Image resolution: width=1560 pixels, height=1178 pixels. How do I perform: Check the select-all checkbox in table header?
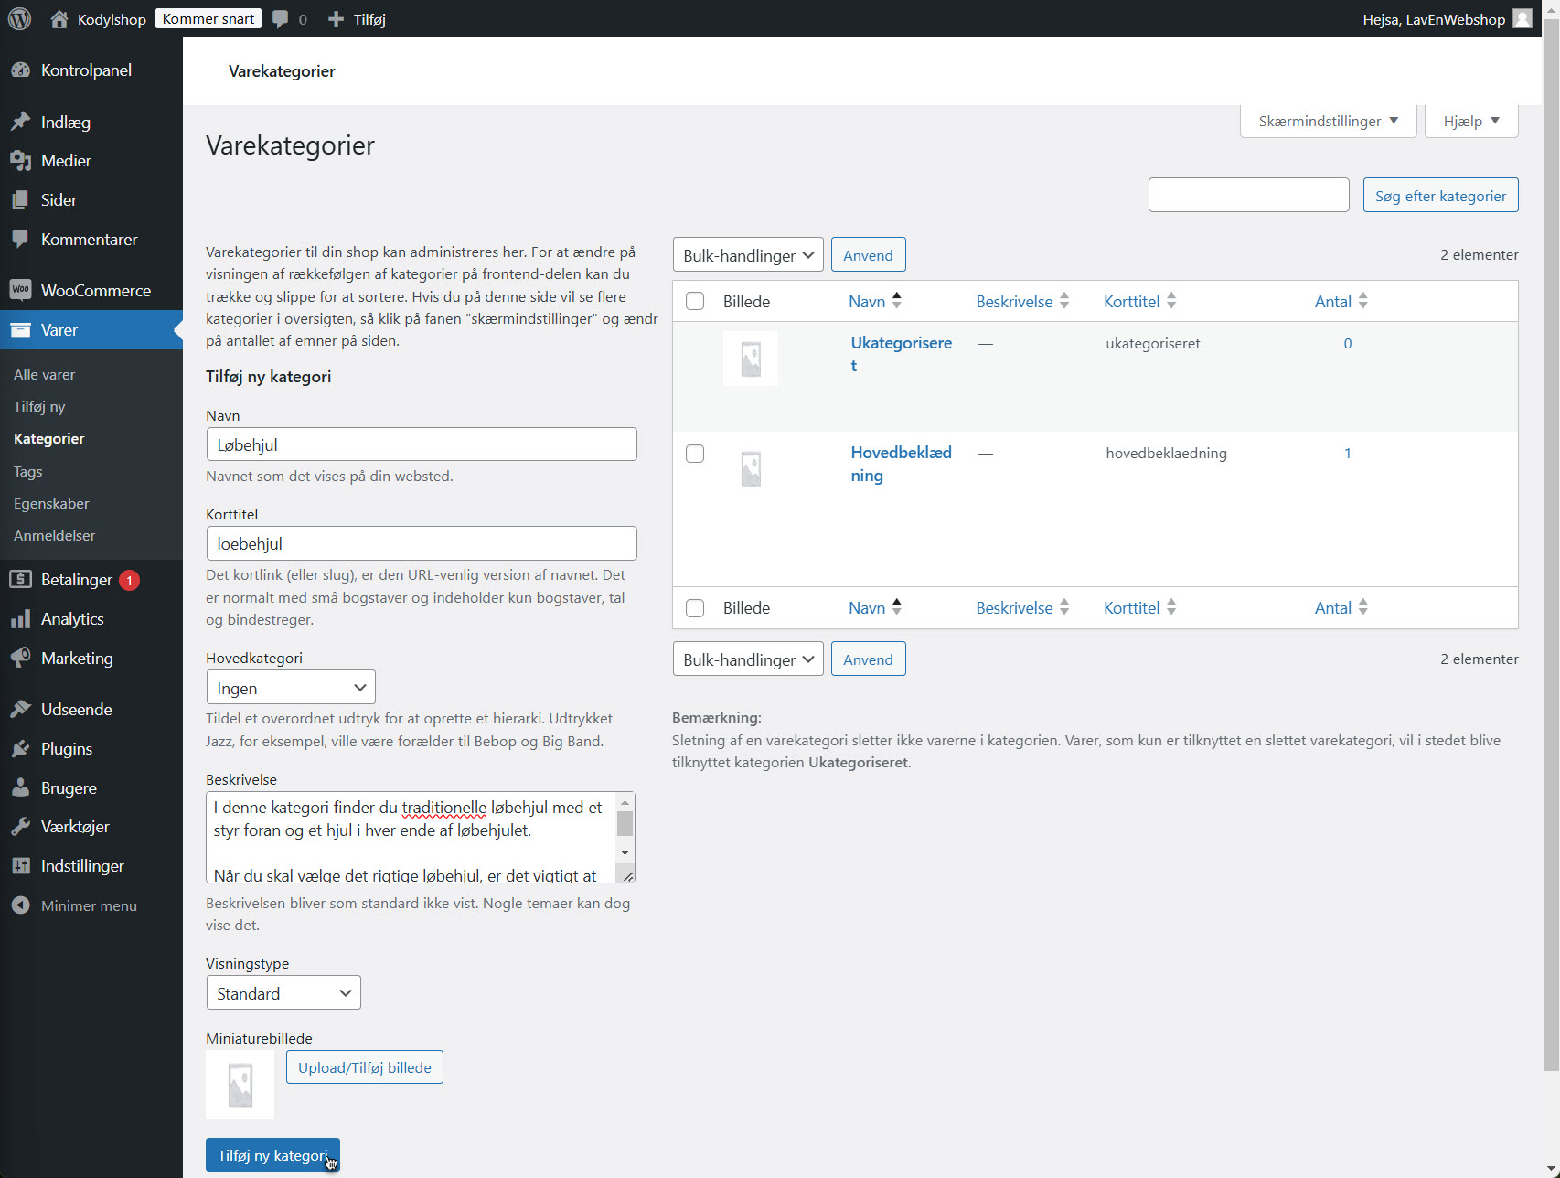click(x=695, y=302)
